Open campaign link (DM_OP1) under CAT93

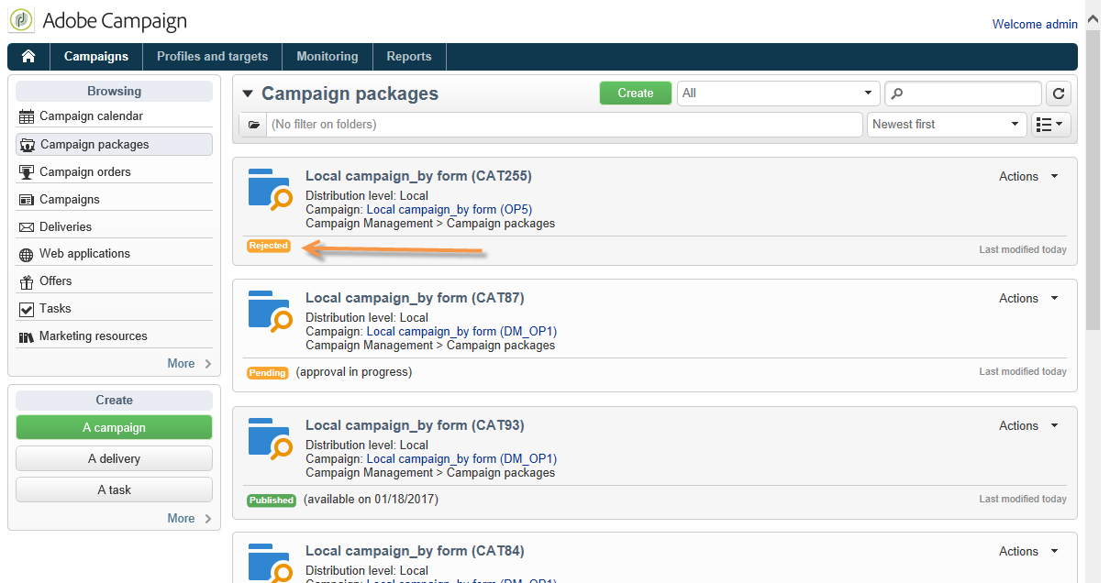(x=461, y=459)
